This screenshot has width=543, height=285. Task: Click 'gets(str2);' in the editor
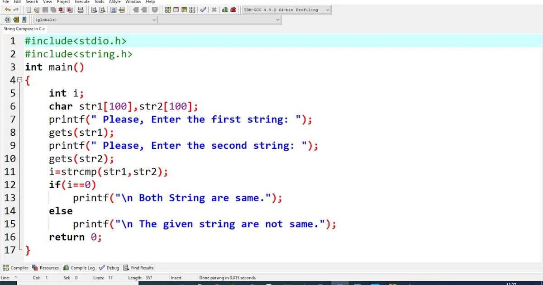[x=82, y=159]
